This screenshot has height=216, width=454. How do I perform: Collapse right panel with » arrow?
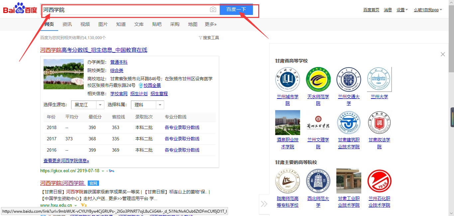[264, 204]
